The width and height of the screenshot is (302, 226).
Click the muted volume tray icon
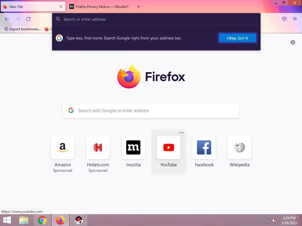coord(274,221)
